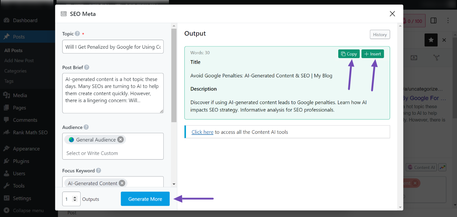The width and height of the screenshot is (457, 217).
Task: Switch to the Rank Math Schema tab icon
Action: click(414, 58)
